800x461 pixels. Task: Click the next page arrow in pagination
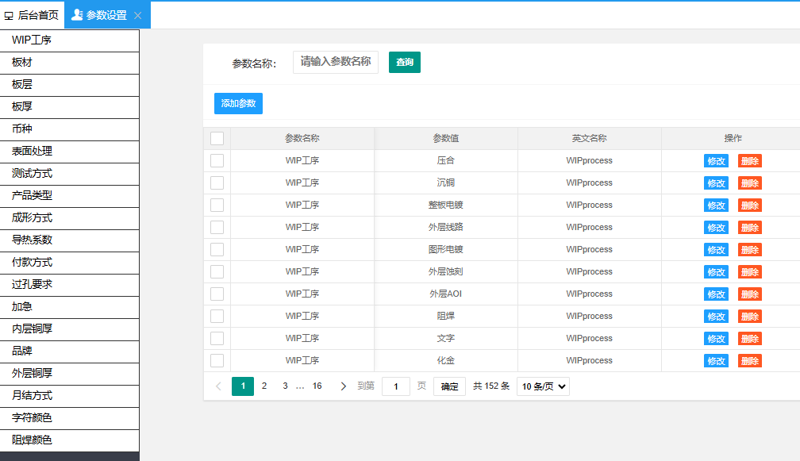point(344,386)
